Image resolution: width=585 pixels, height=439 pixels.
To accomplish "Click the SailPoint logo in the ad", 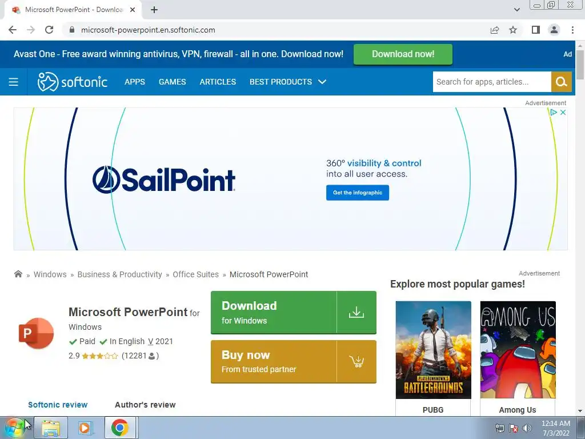I will click(x=164, y=179).
